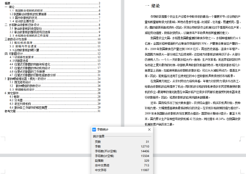Open contents entry 6 其它部件

click(53, 93)
